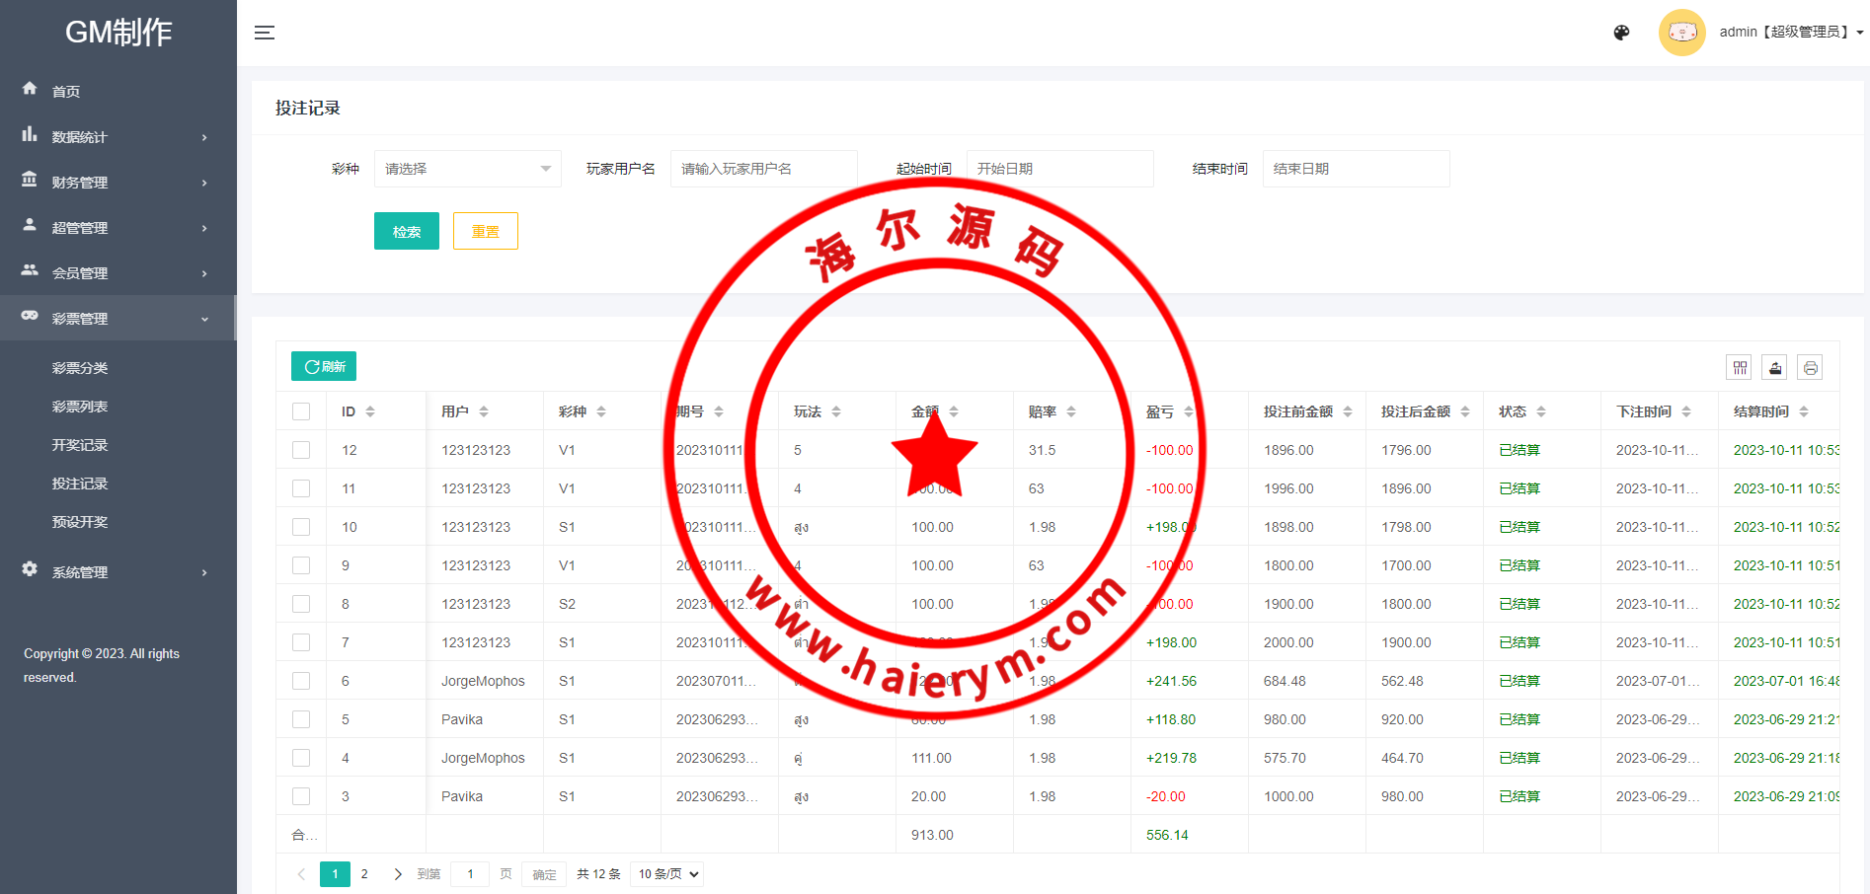Click the column filter grid icon
Image resolution: width=1870 pixels, height=894 pixels.
1740,368
